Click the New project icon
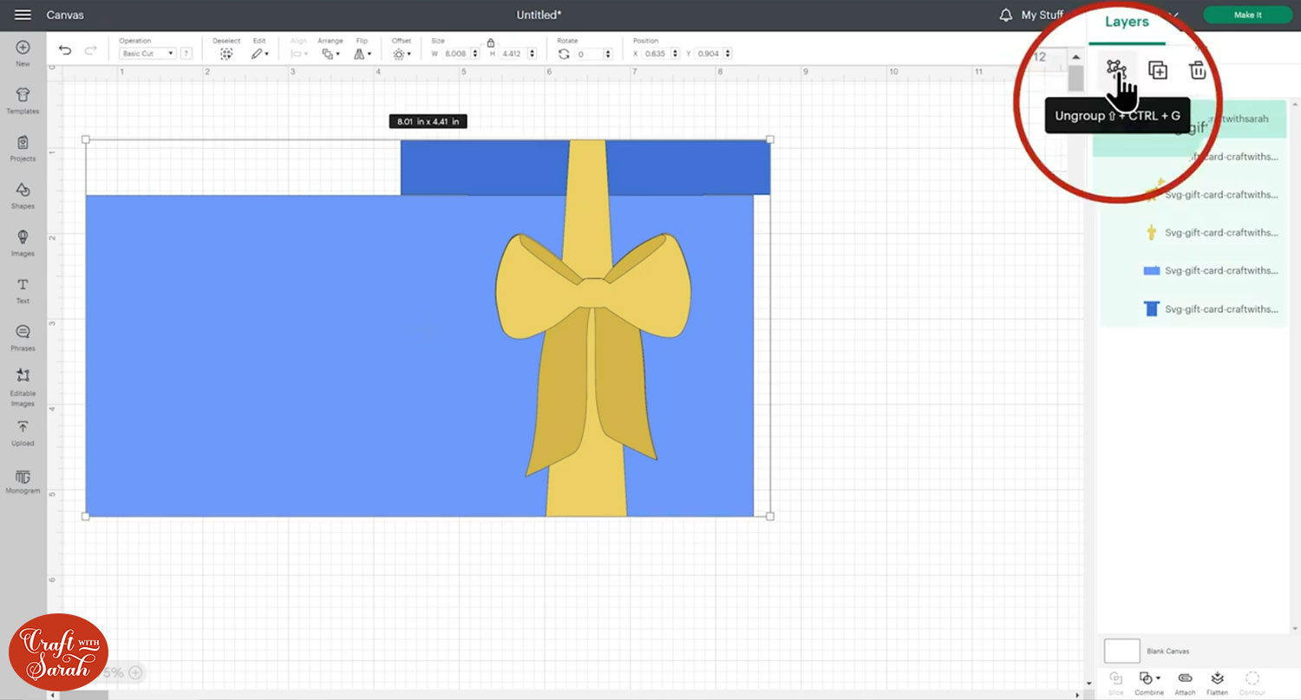The image size is (1301, 700). [23, 48]
